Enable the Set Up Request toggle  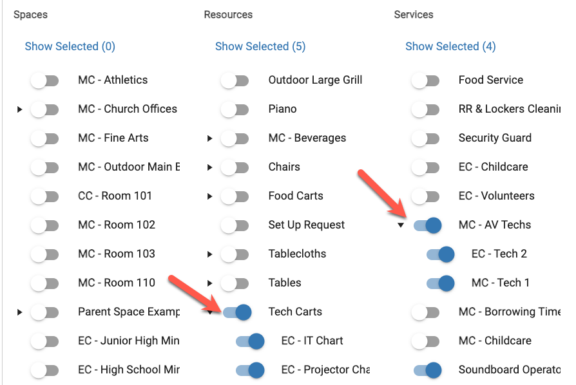[x=235, y=225]
